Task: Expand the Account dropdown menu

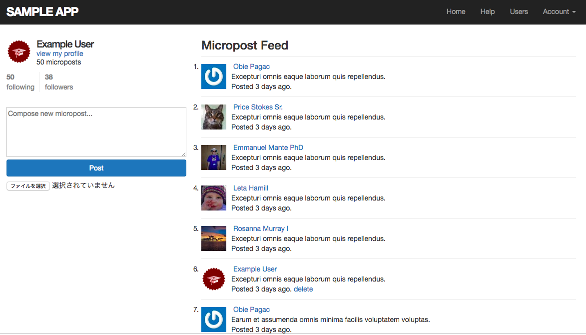Action: (559, 11)
